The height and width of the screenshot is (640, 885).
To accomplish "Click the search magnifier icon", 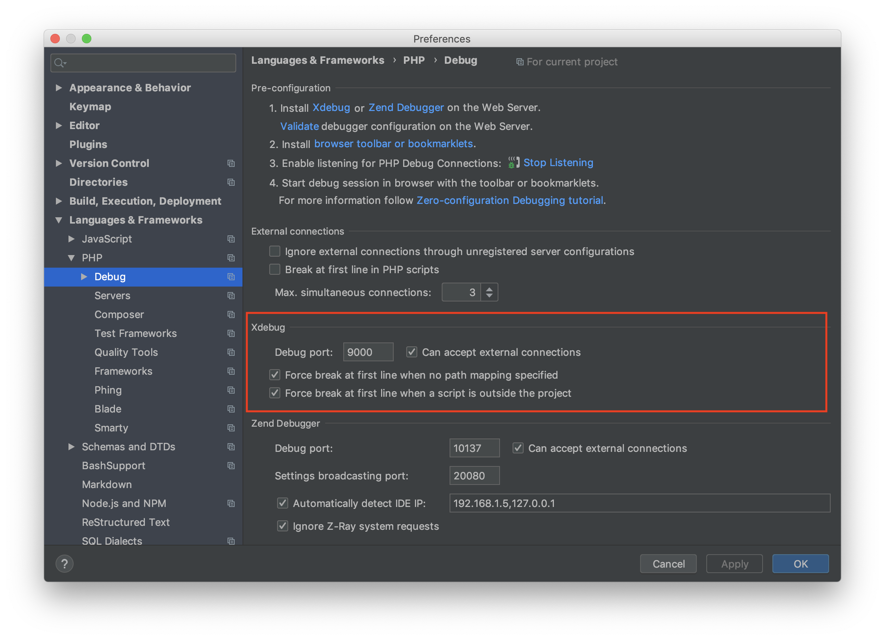I will [x=59, y=63].
